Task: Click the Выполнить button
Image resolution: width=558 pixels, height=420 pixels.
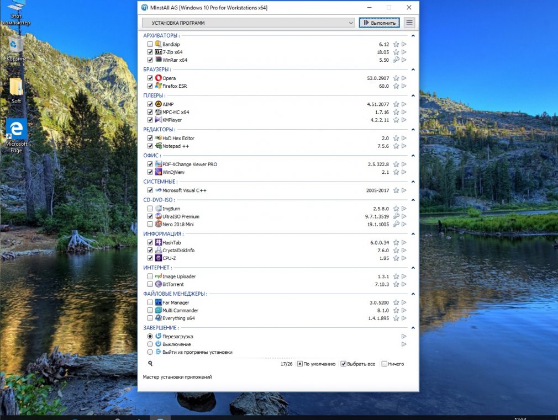Action: [380, 23]
